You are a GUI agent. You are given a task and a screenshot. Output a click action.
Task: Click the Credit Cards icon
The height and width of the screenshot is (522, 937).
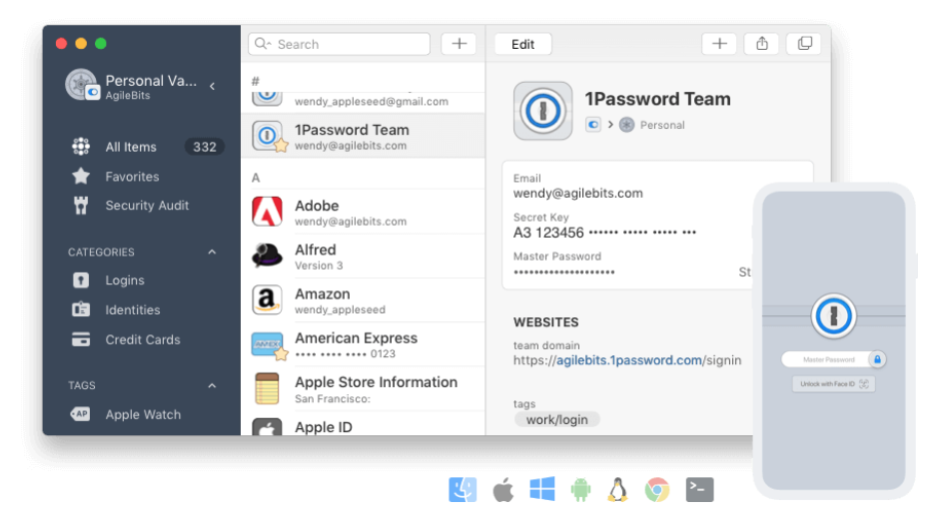tap(81, 339)
